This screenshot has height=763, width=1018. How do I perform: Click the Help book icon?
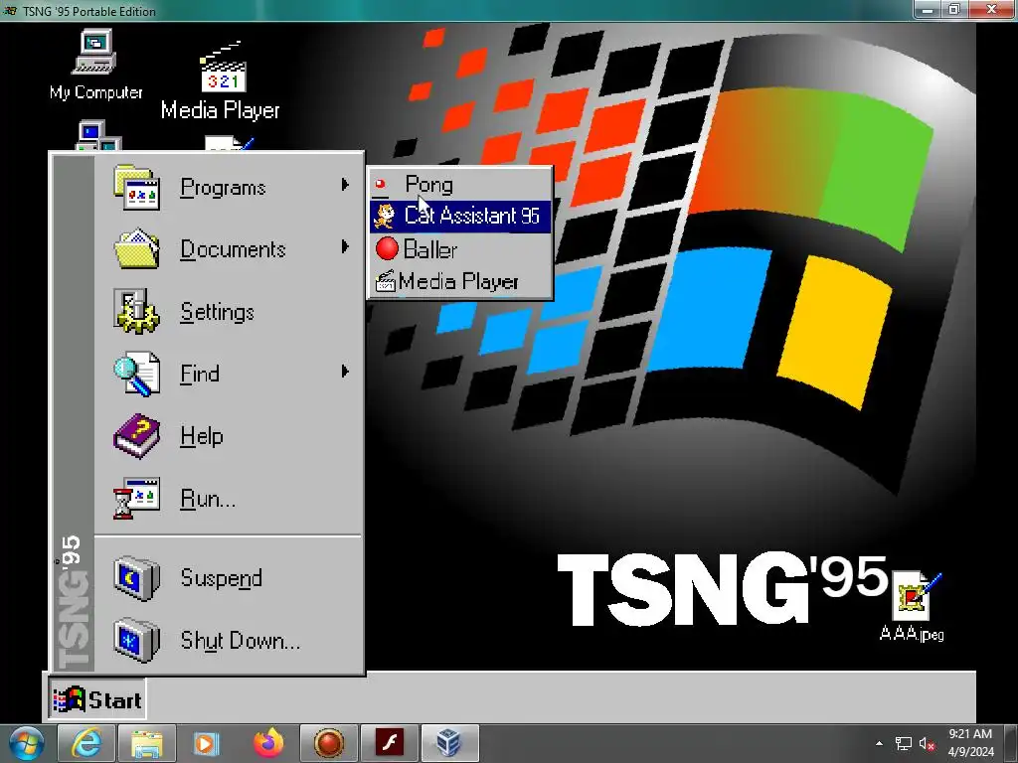click(136, 436)
